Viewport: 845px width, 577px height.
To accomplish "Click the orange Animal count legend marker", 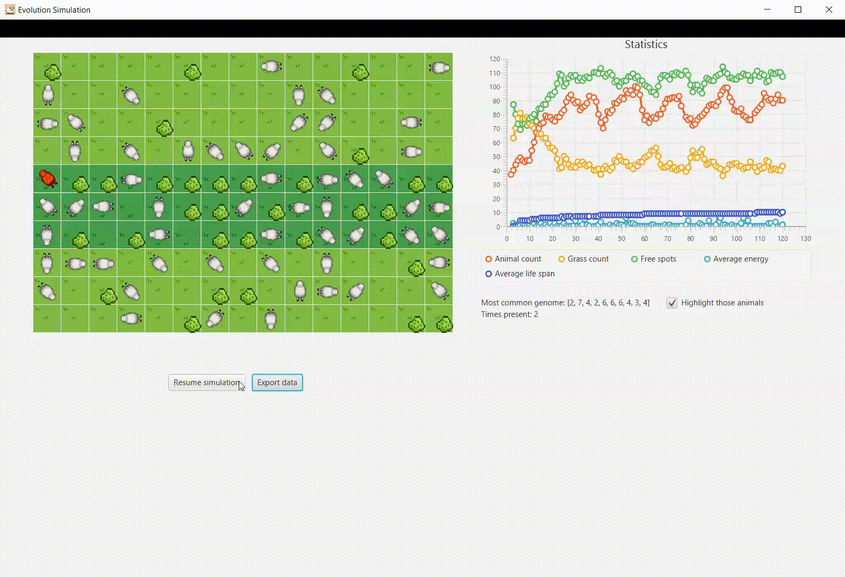I will click(x=487, y=259).
